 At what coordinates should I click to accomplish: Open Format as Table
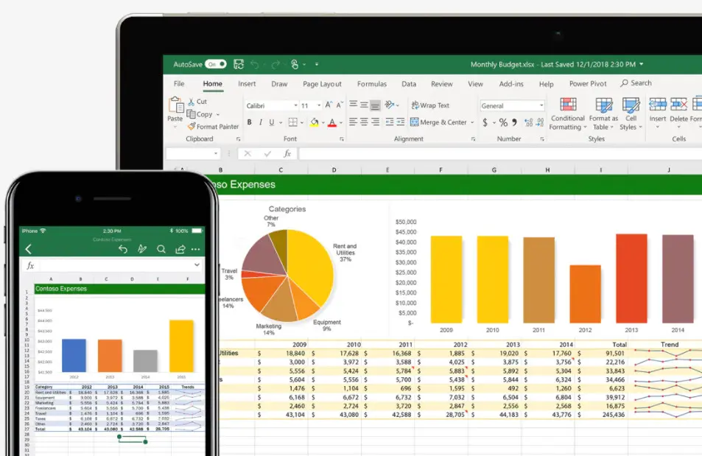click(x=603, y=116)
